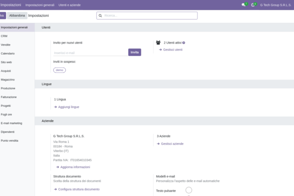Click the Ricerca search field

click(147, 16)
